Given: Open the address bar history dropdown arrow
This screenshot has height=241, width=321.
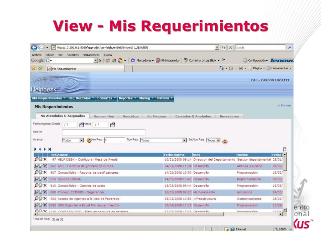Looking at the screenshot, I should point(217,47).
